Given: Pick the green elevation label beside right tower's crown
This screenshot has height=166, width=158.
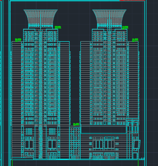Looking at the screenshot, I should click(x=125, y=27).
